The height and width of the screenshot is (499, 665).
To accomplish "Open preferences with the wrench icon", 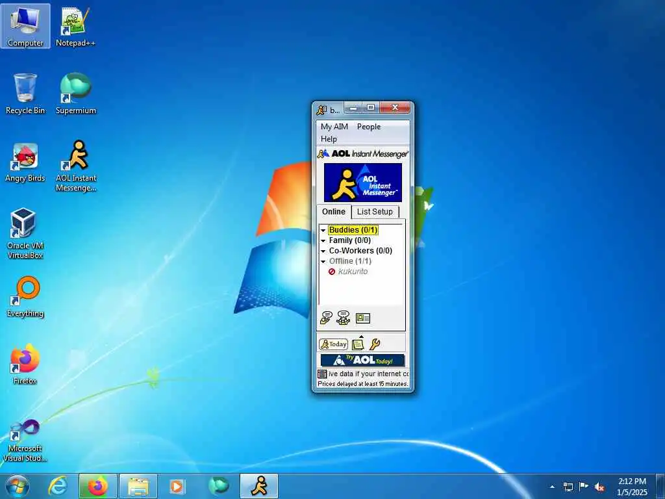I will (375, 344).
